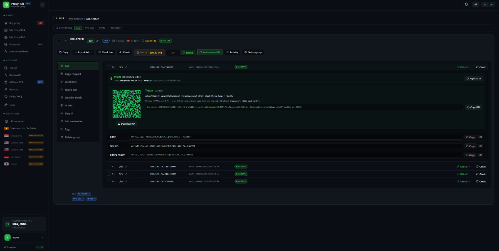Go to My proxies breadcrumb
Screen dimensions: 499x251
[76, 19]
